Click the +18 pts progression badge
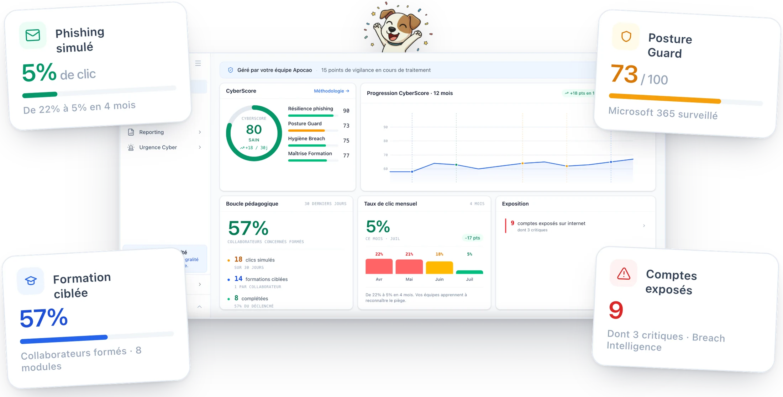The height and width of the screenshot is (397, 783). [x=579, y=93]
